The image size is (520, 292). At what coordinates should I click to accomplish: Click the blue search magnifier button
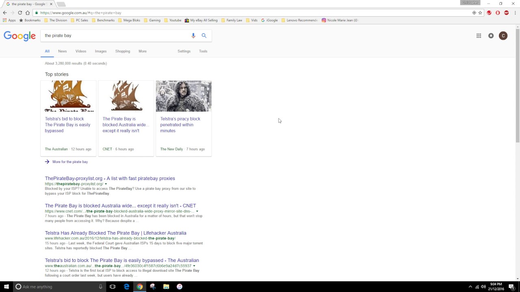pyautogui.click(x=204, y=36)
